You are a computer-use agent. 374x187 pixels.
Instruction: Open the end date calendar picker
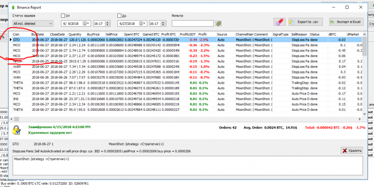pyautogui.click(x=142, y=23)
